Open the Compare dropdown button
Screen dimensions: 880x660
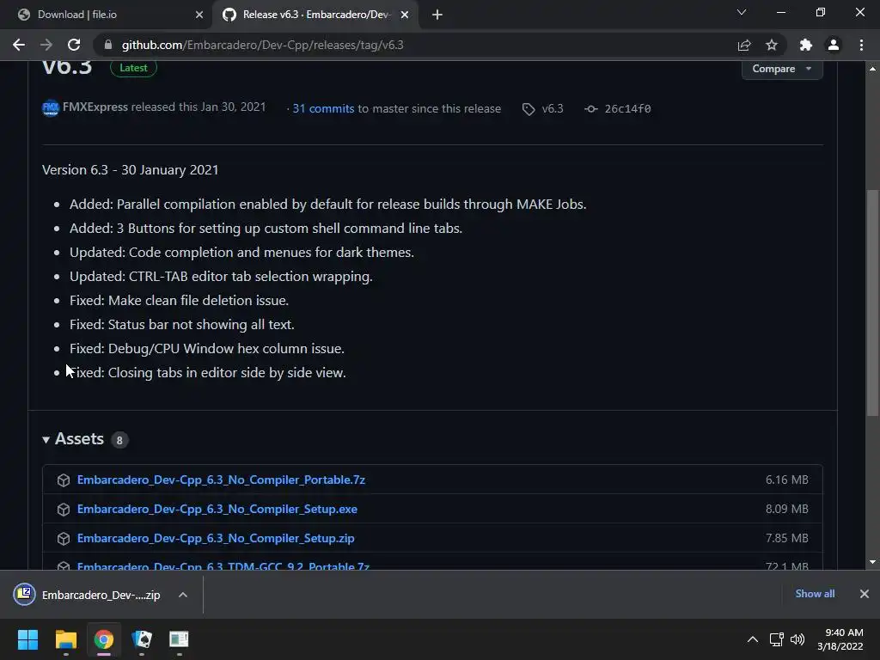click(x=782, y=69)
